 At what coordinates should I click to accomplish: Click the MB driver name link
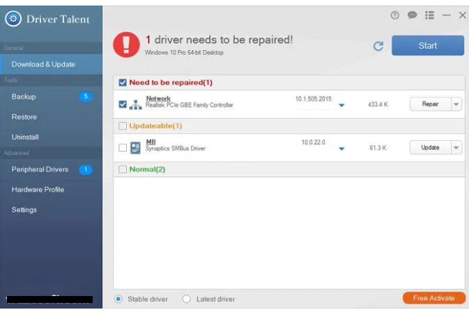(x=151, y=142)
